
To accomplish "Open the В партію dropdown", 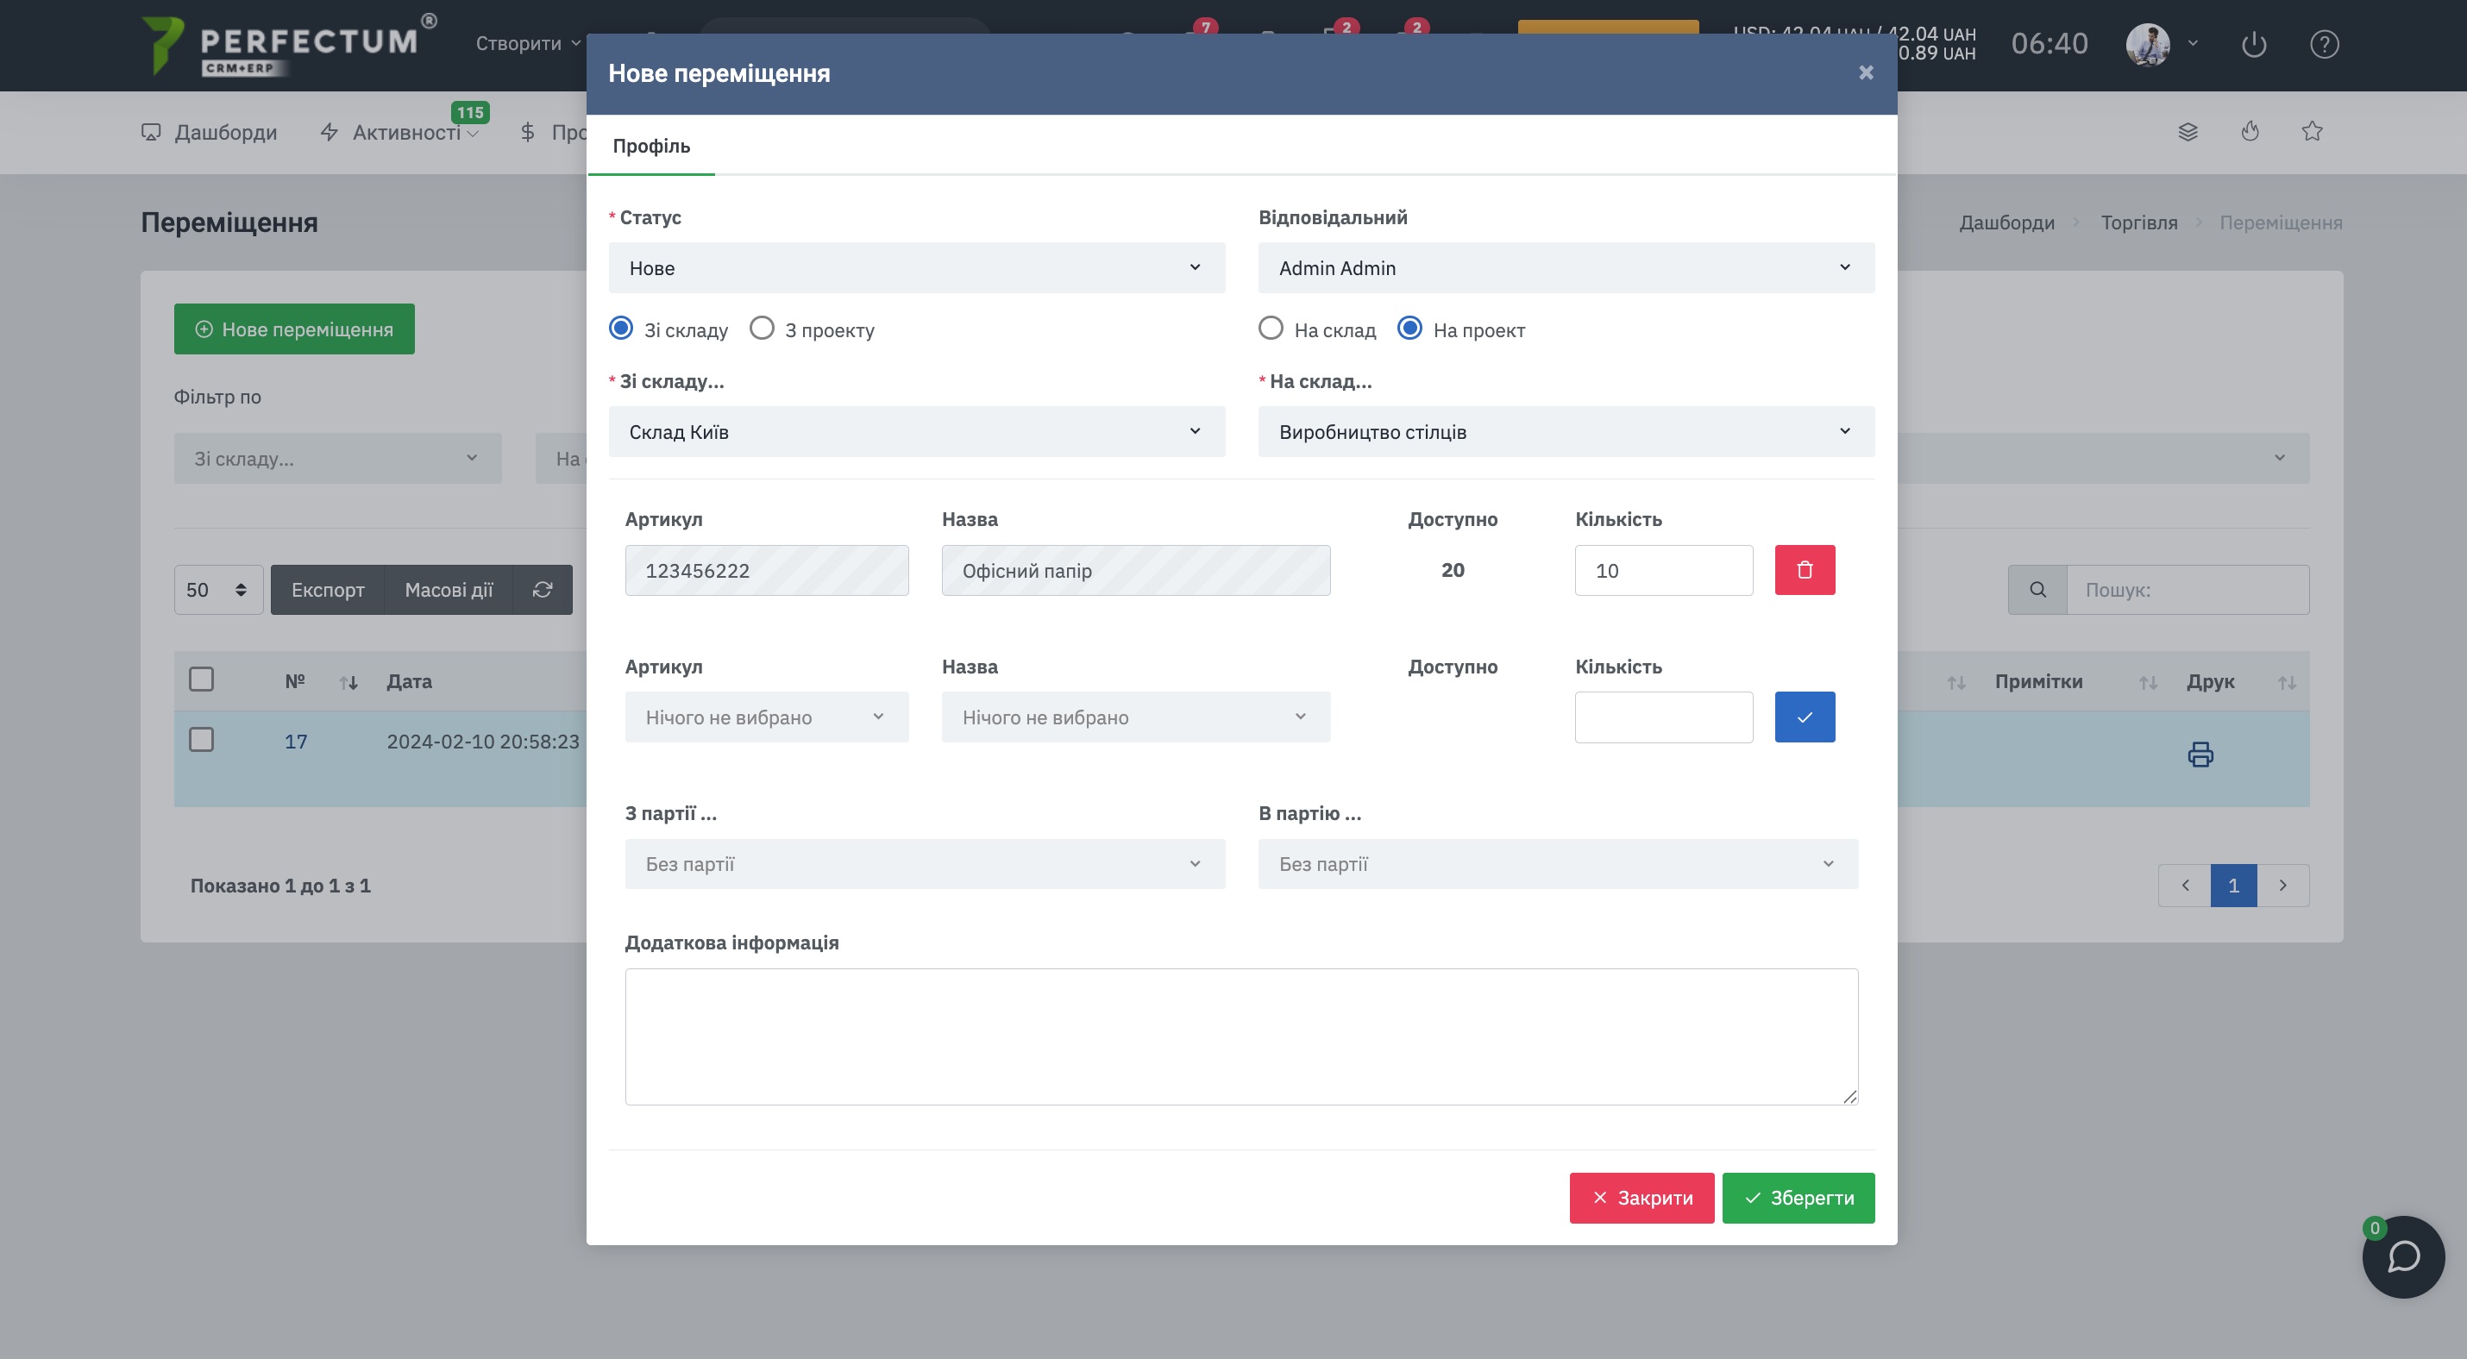I will pyautogui.click(x=1558, y=864).
